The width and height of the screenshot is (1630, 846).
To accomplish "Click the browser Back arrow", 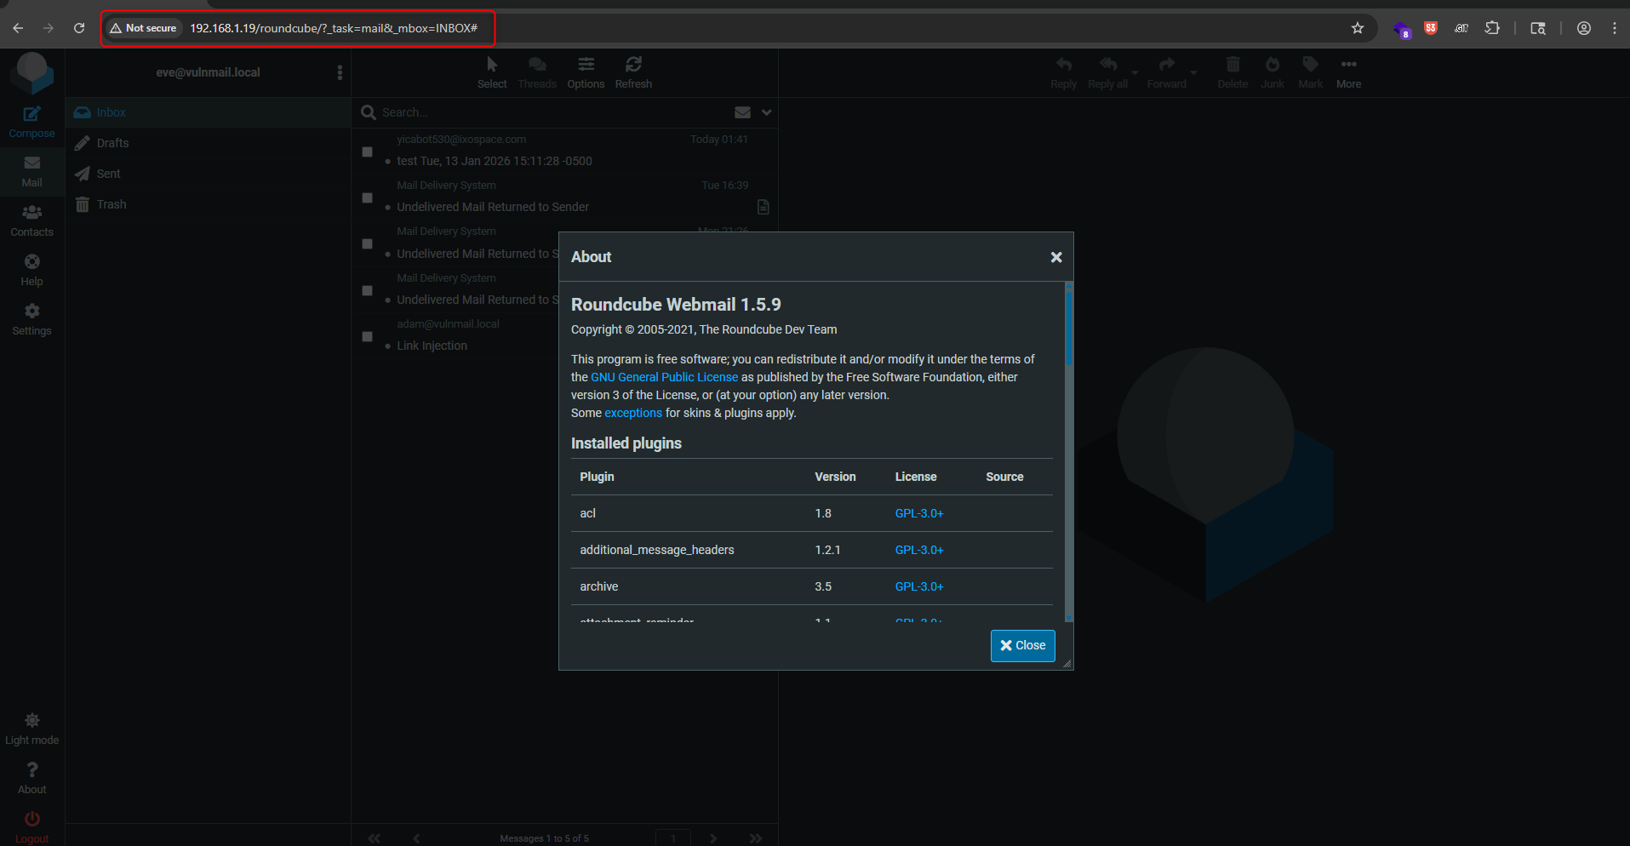I will point(18,28).
